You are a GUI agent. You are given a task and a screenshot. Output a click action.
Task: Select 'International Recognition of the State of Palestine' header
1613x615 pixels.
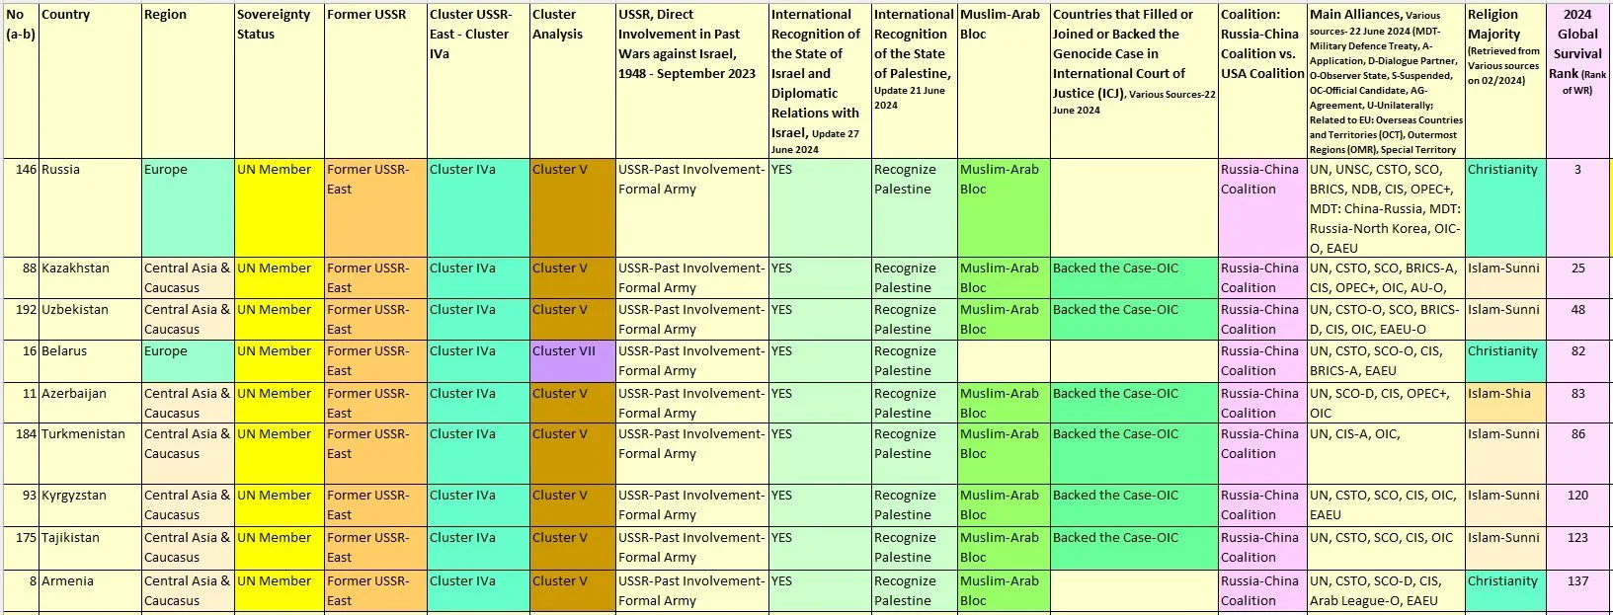915,80
